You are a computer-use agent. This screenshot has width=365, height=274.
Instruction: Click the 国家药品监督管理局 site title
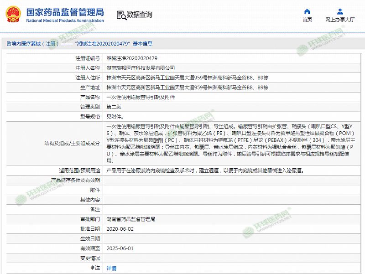(65, 12)
